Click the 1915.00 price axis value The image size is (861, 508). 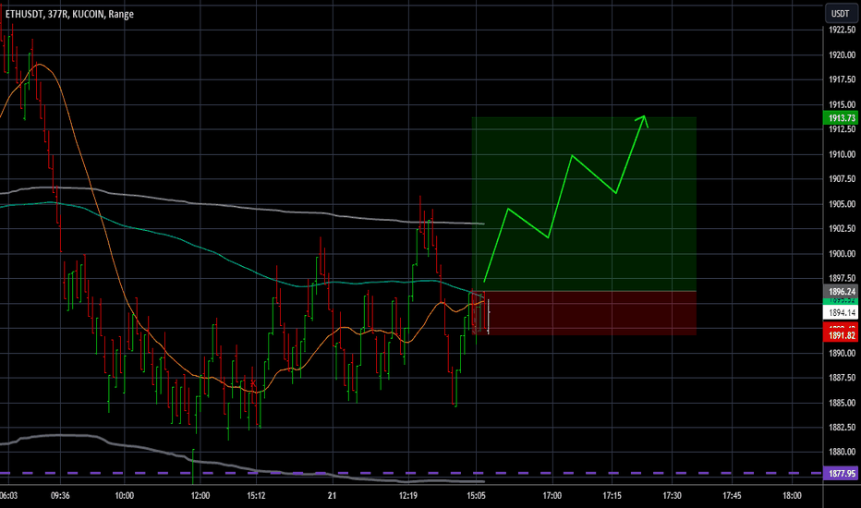[x=842, y=104]
